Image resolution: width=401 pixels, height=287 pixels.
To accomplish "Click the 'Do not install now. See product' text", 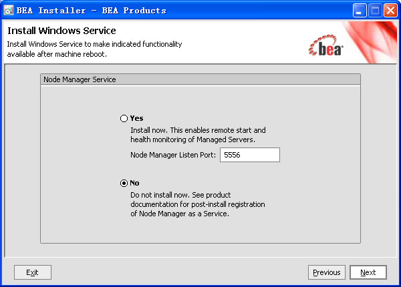I will pyautogui.click(x=180, y=195).
